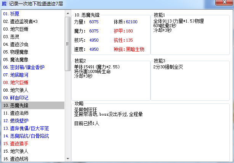Image resolution: width=234 pixels, height=163 pixels.
Task: Select list item 03. 恶灵
Action: coord(33,37)
